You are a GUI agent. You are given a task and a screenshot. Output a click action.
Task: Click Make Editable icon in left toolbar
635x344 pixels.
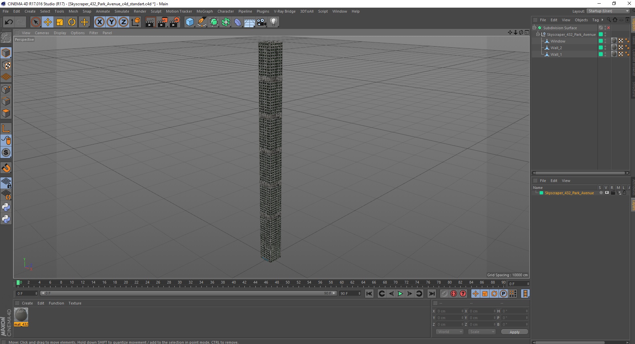[x=6, y=38]
